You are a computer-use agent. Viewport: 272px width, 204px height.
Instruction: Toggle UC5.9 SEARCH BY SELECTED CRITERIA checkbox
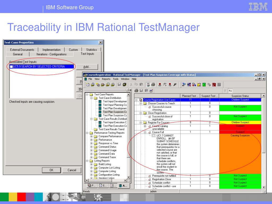pyautogui.click(x=11, y=67)
